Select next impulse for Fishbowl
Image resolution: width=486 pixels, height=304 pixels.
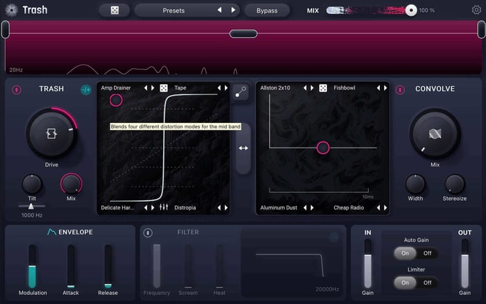[x=385, y=88]
